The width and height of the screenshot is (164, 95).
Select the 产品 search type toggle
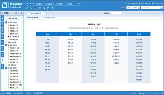pos(129,8)
